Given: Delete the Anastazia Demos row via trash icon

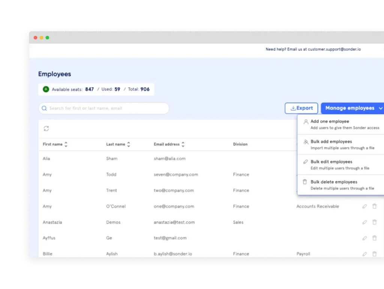Looking at the screenshot, I should click(x=374, y=222).
